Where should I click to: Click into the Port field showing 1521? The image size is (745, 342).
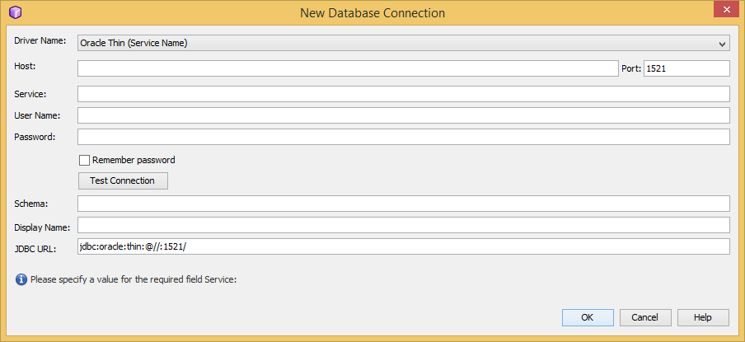coord(686,68)
